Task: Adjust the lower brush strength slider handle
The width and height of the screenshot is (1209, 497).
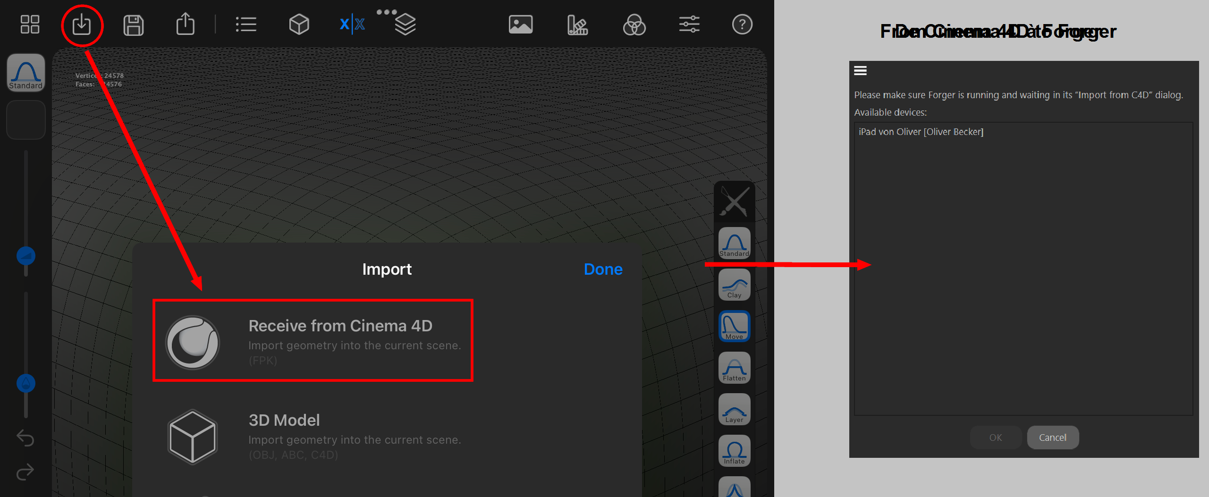Action: pos(26,383)
